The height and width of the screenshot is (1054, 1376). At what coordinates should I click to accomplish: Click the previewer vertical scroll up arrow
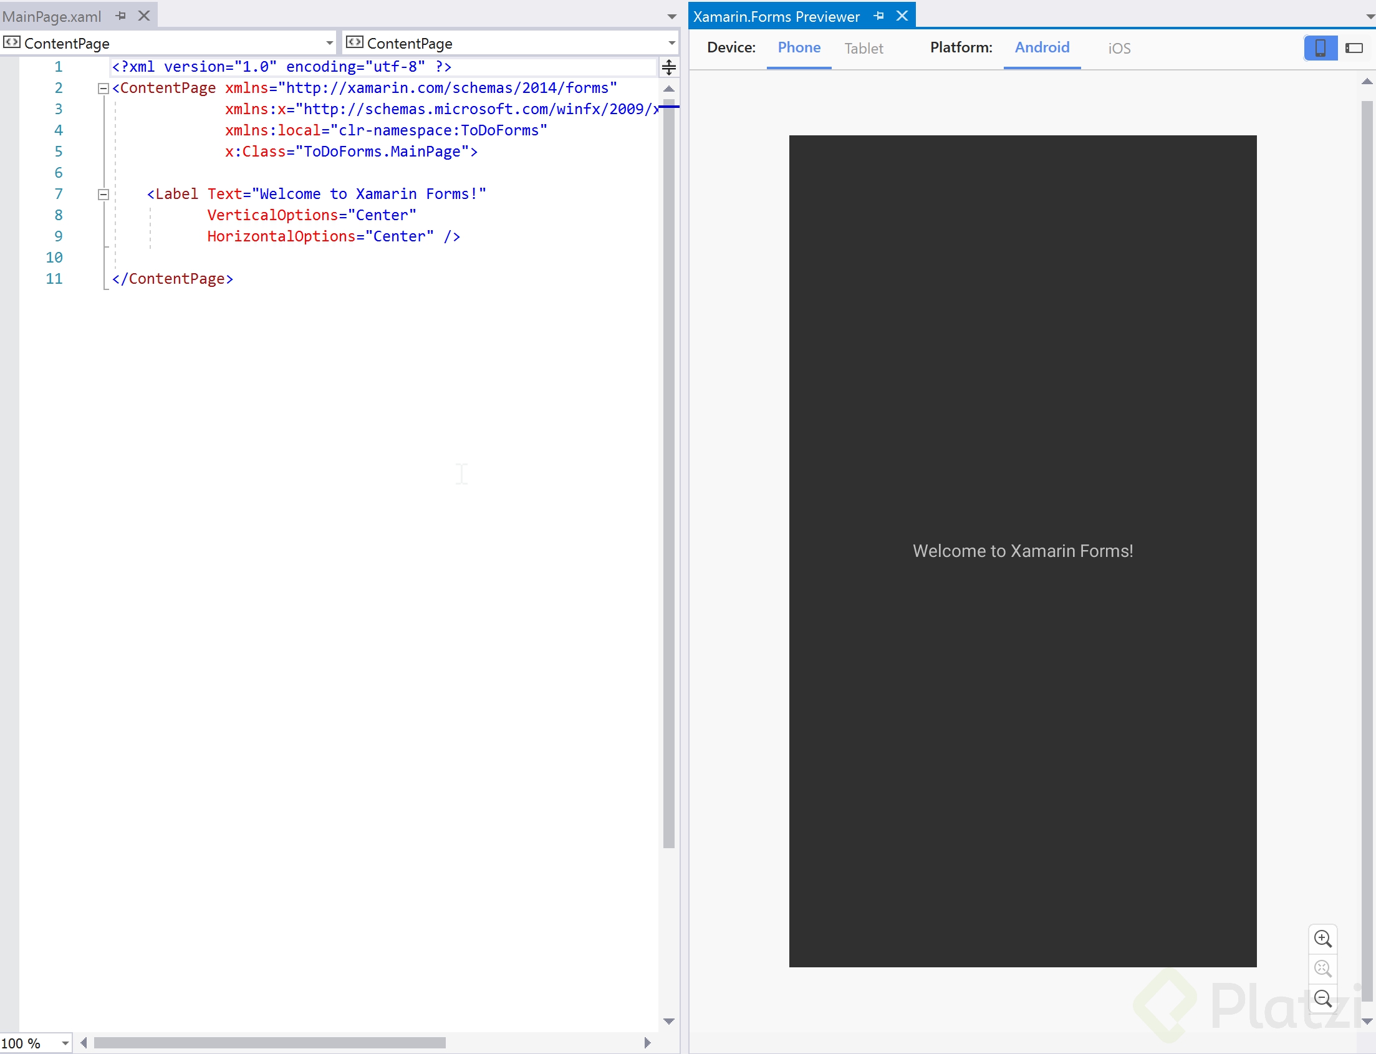coord(1367,82)
